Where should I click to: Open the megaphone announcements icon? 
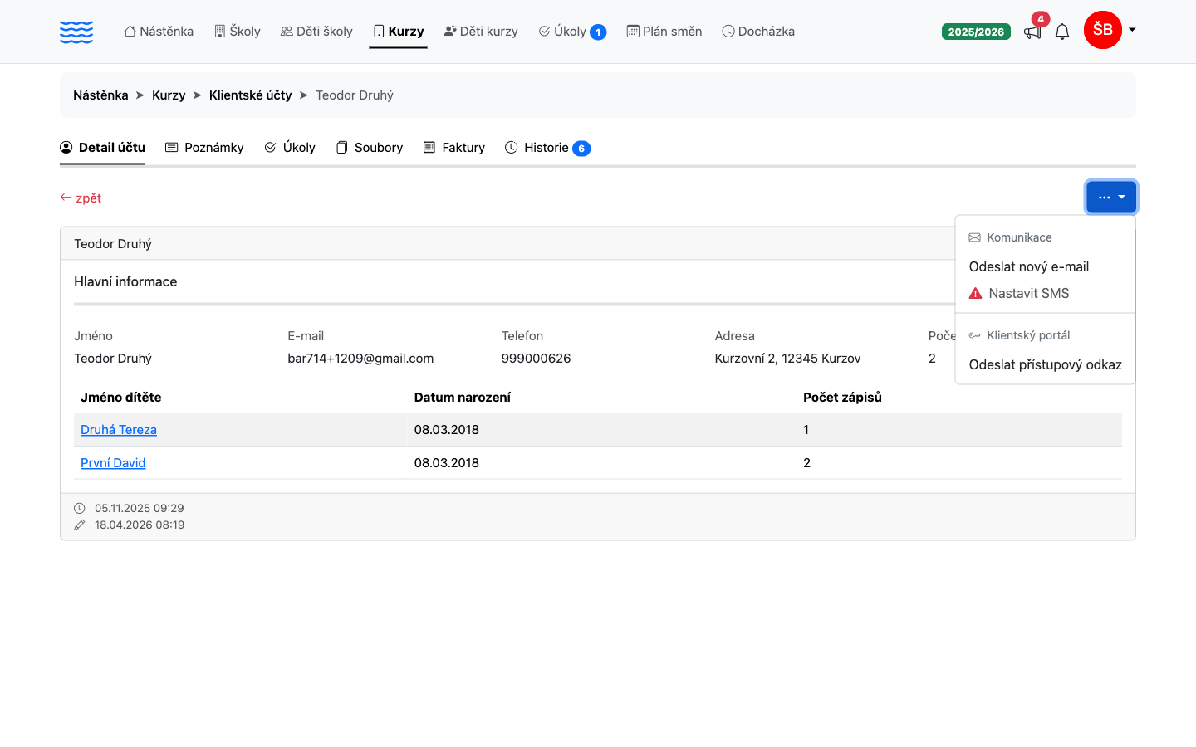click(1032, 32)
